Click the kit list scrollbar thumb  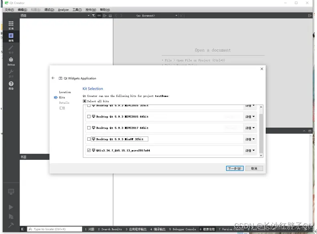[261, 133]
